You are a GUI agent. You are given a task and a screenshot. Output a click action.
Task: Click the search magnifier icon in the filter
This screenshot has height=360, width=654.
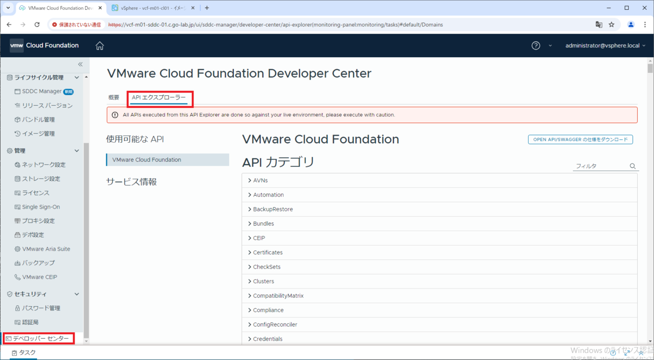point(633,166)
